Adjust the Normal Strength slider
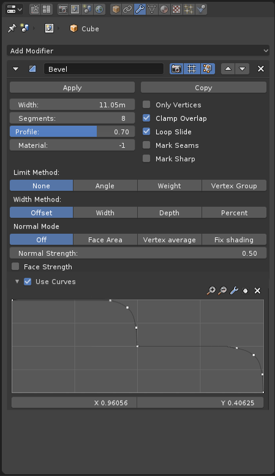 (x=138, y=253)
